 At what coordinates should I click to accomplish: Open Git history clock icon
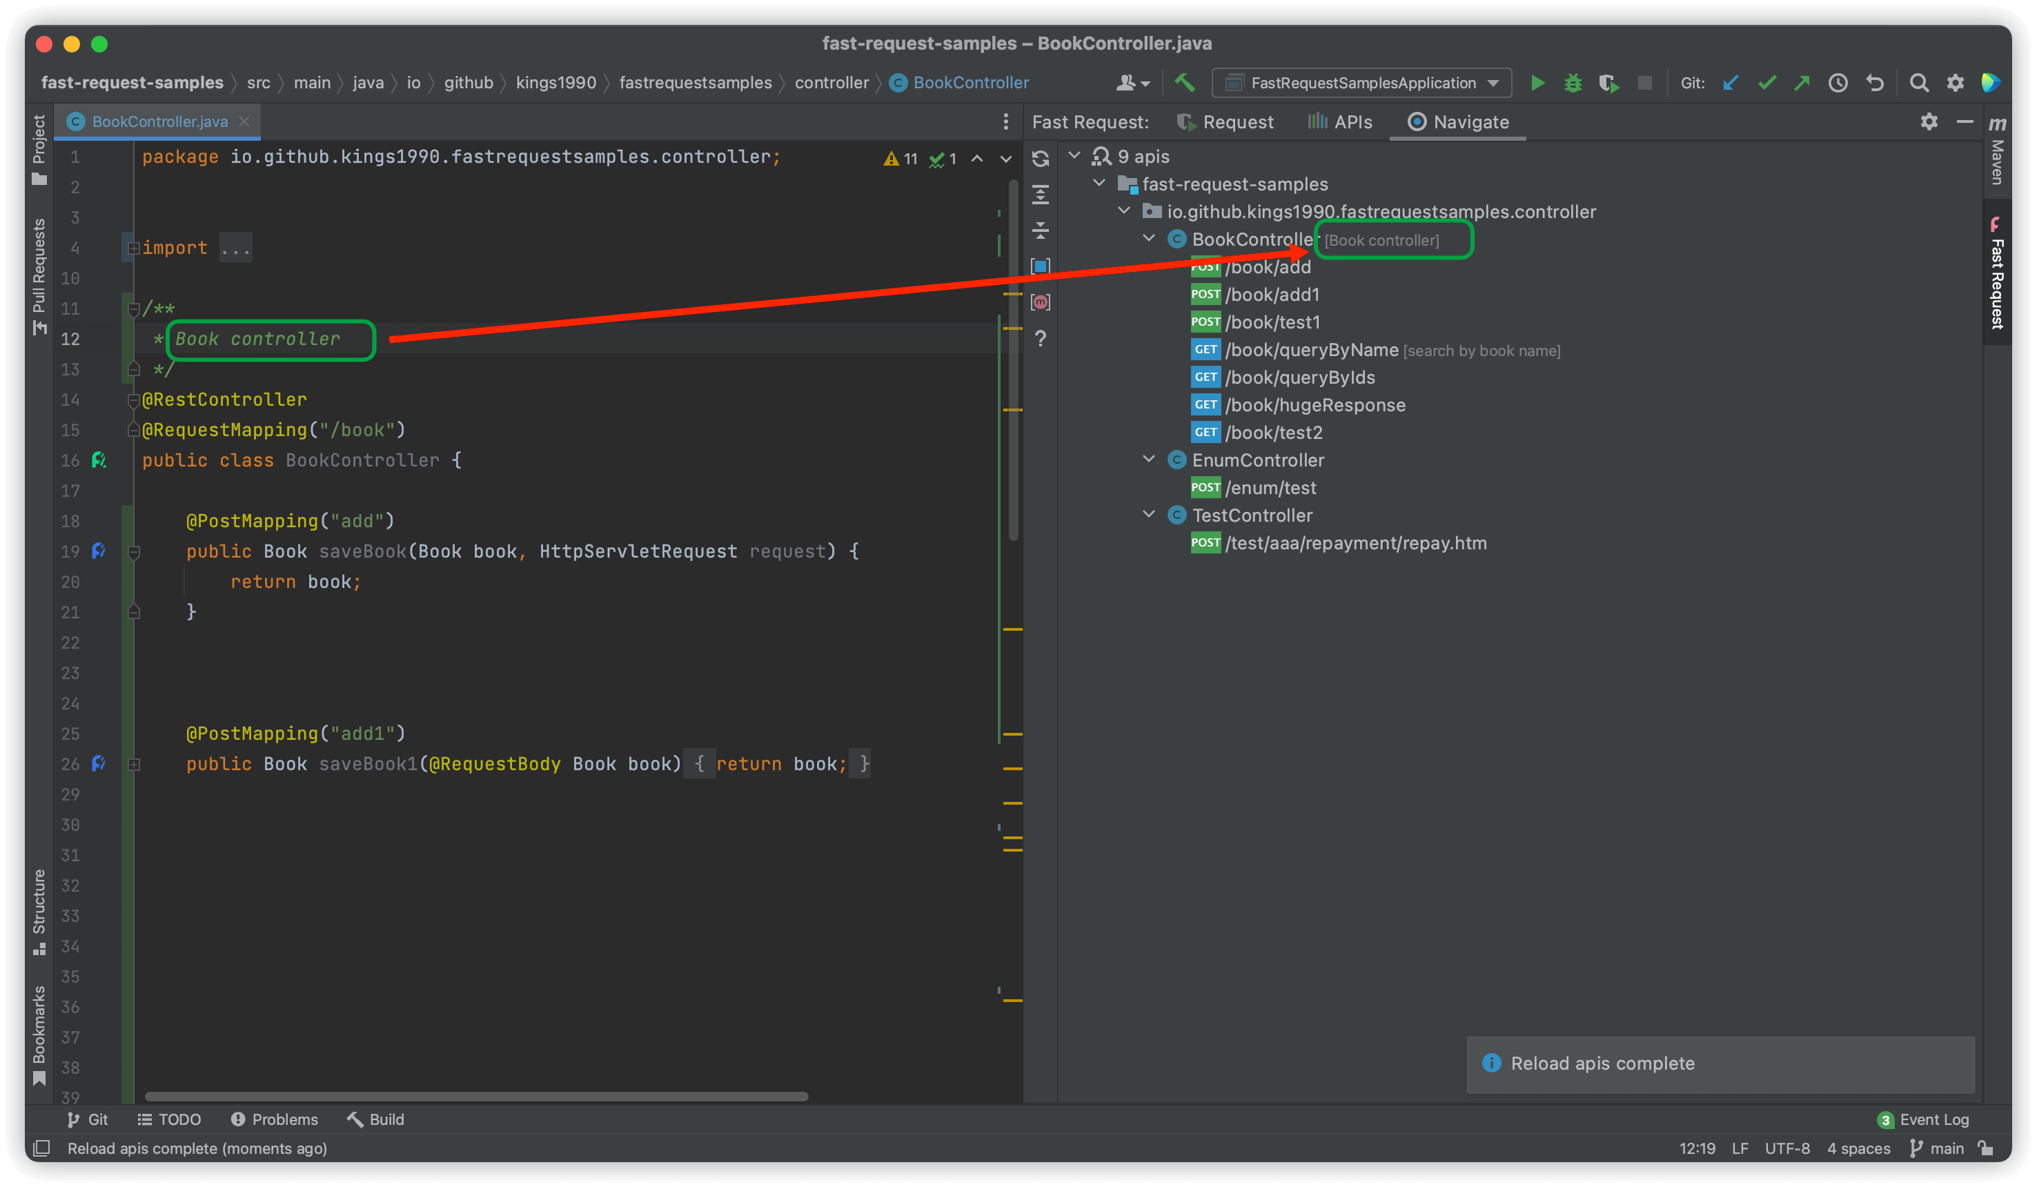pyautogui.click(x=1838, y=84)
